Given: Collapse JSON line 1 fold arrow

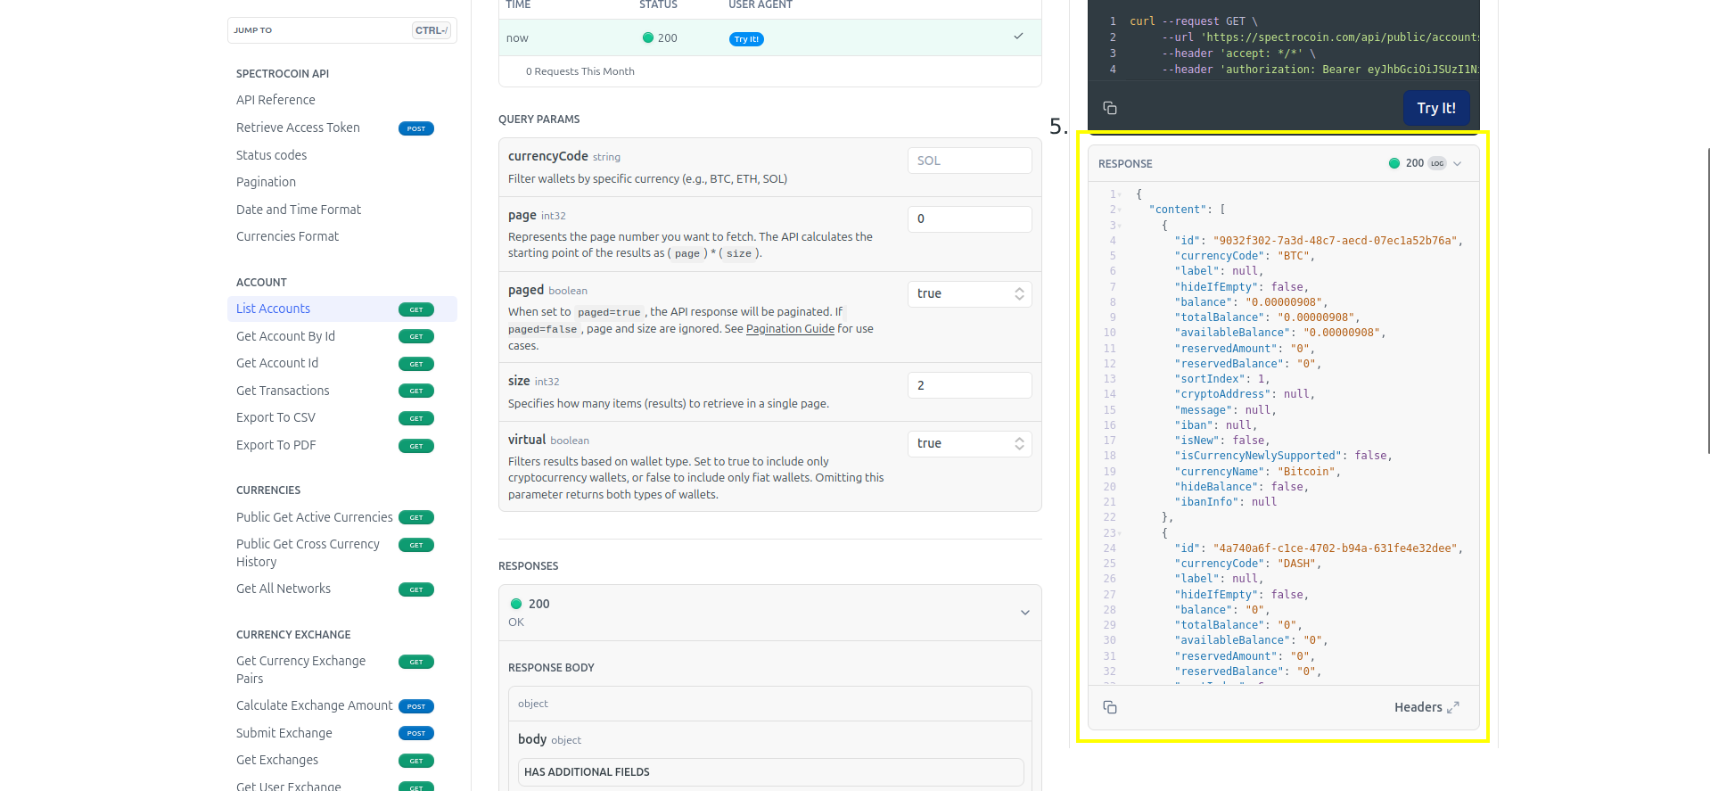Looking at the screenshot, I should (x=1121, y=194).
